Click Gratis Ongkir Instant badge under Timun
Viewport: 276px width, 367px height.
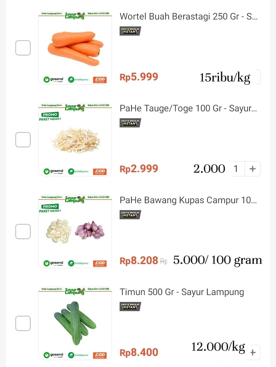[x=130, y=307]
